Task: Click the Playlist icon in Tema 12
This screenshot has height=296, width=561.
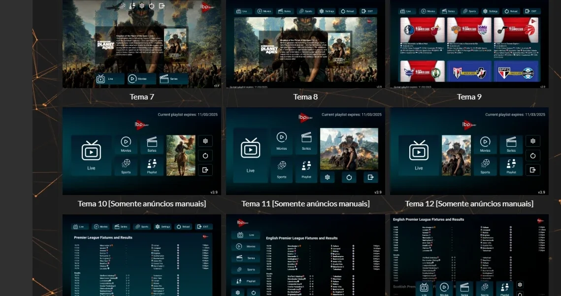Action: pos(511,164)
